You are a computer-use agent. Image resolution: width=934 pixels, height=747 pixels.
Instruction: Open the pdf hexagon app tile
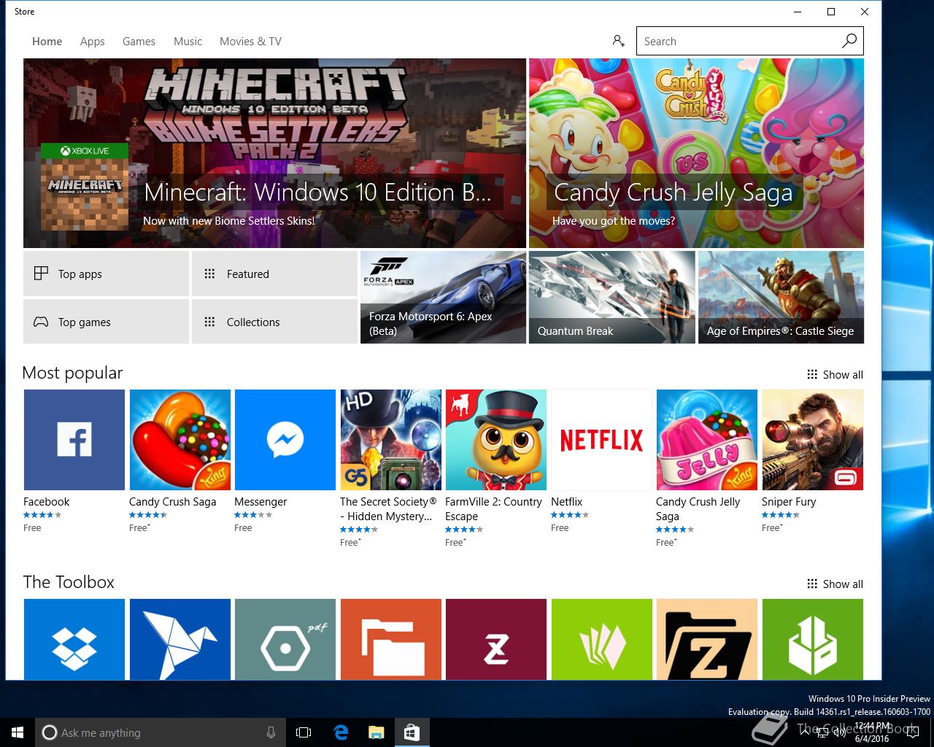285,640
